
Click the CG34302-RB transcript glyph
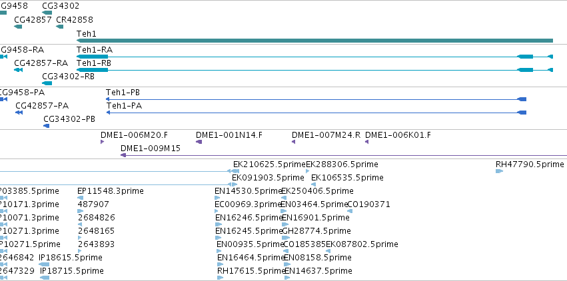(47, 83)
